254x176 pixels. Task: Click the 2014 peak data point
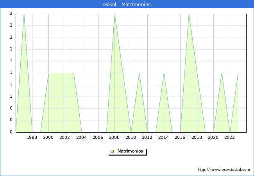tap(164, 73)
